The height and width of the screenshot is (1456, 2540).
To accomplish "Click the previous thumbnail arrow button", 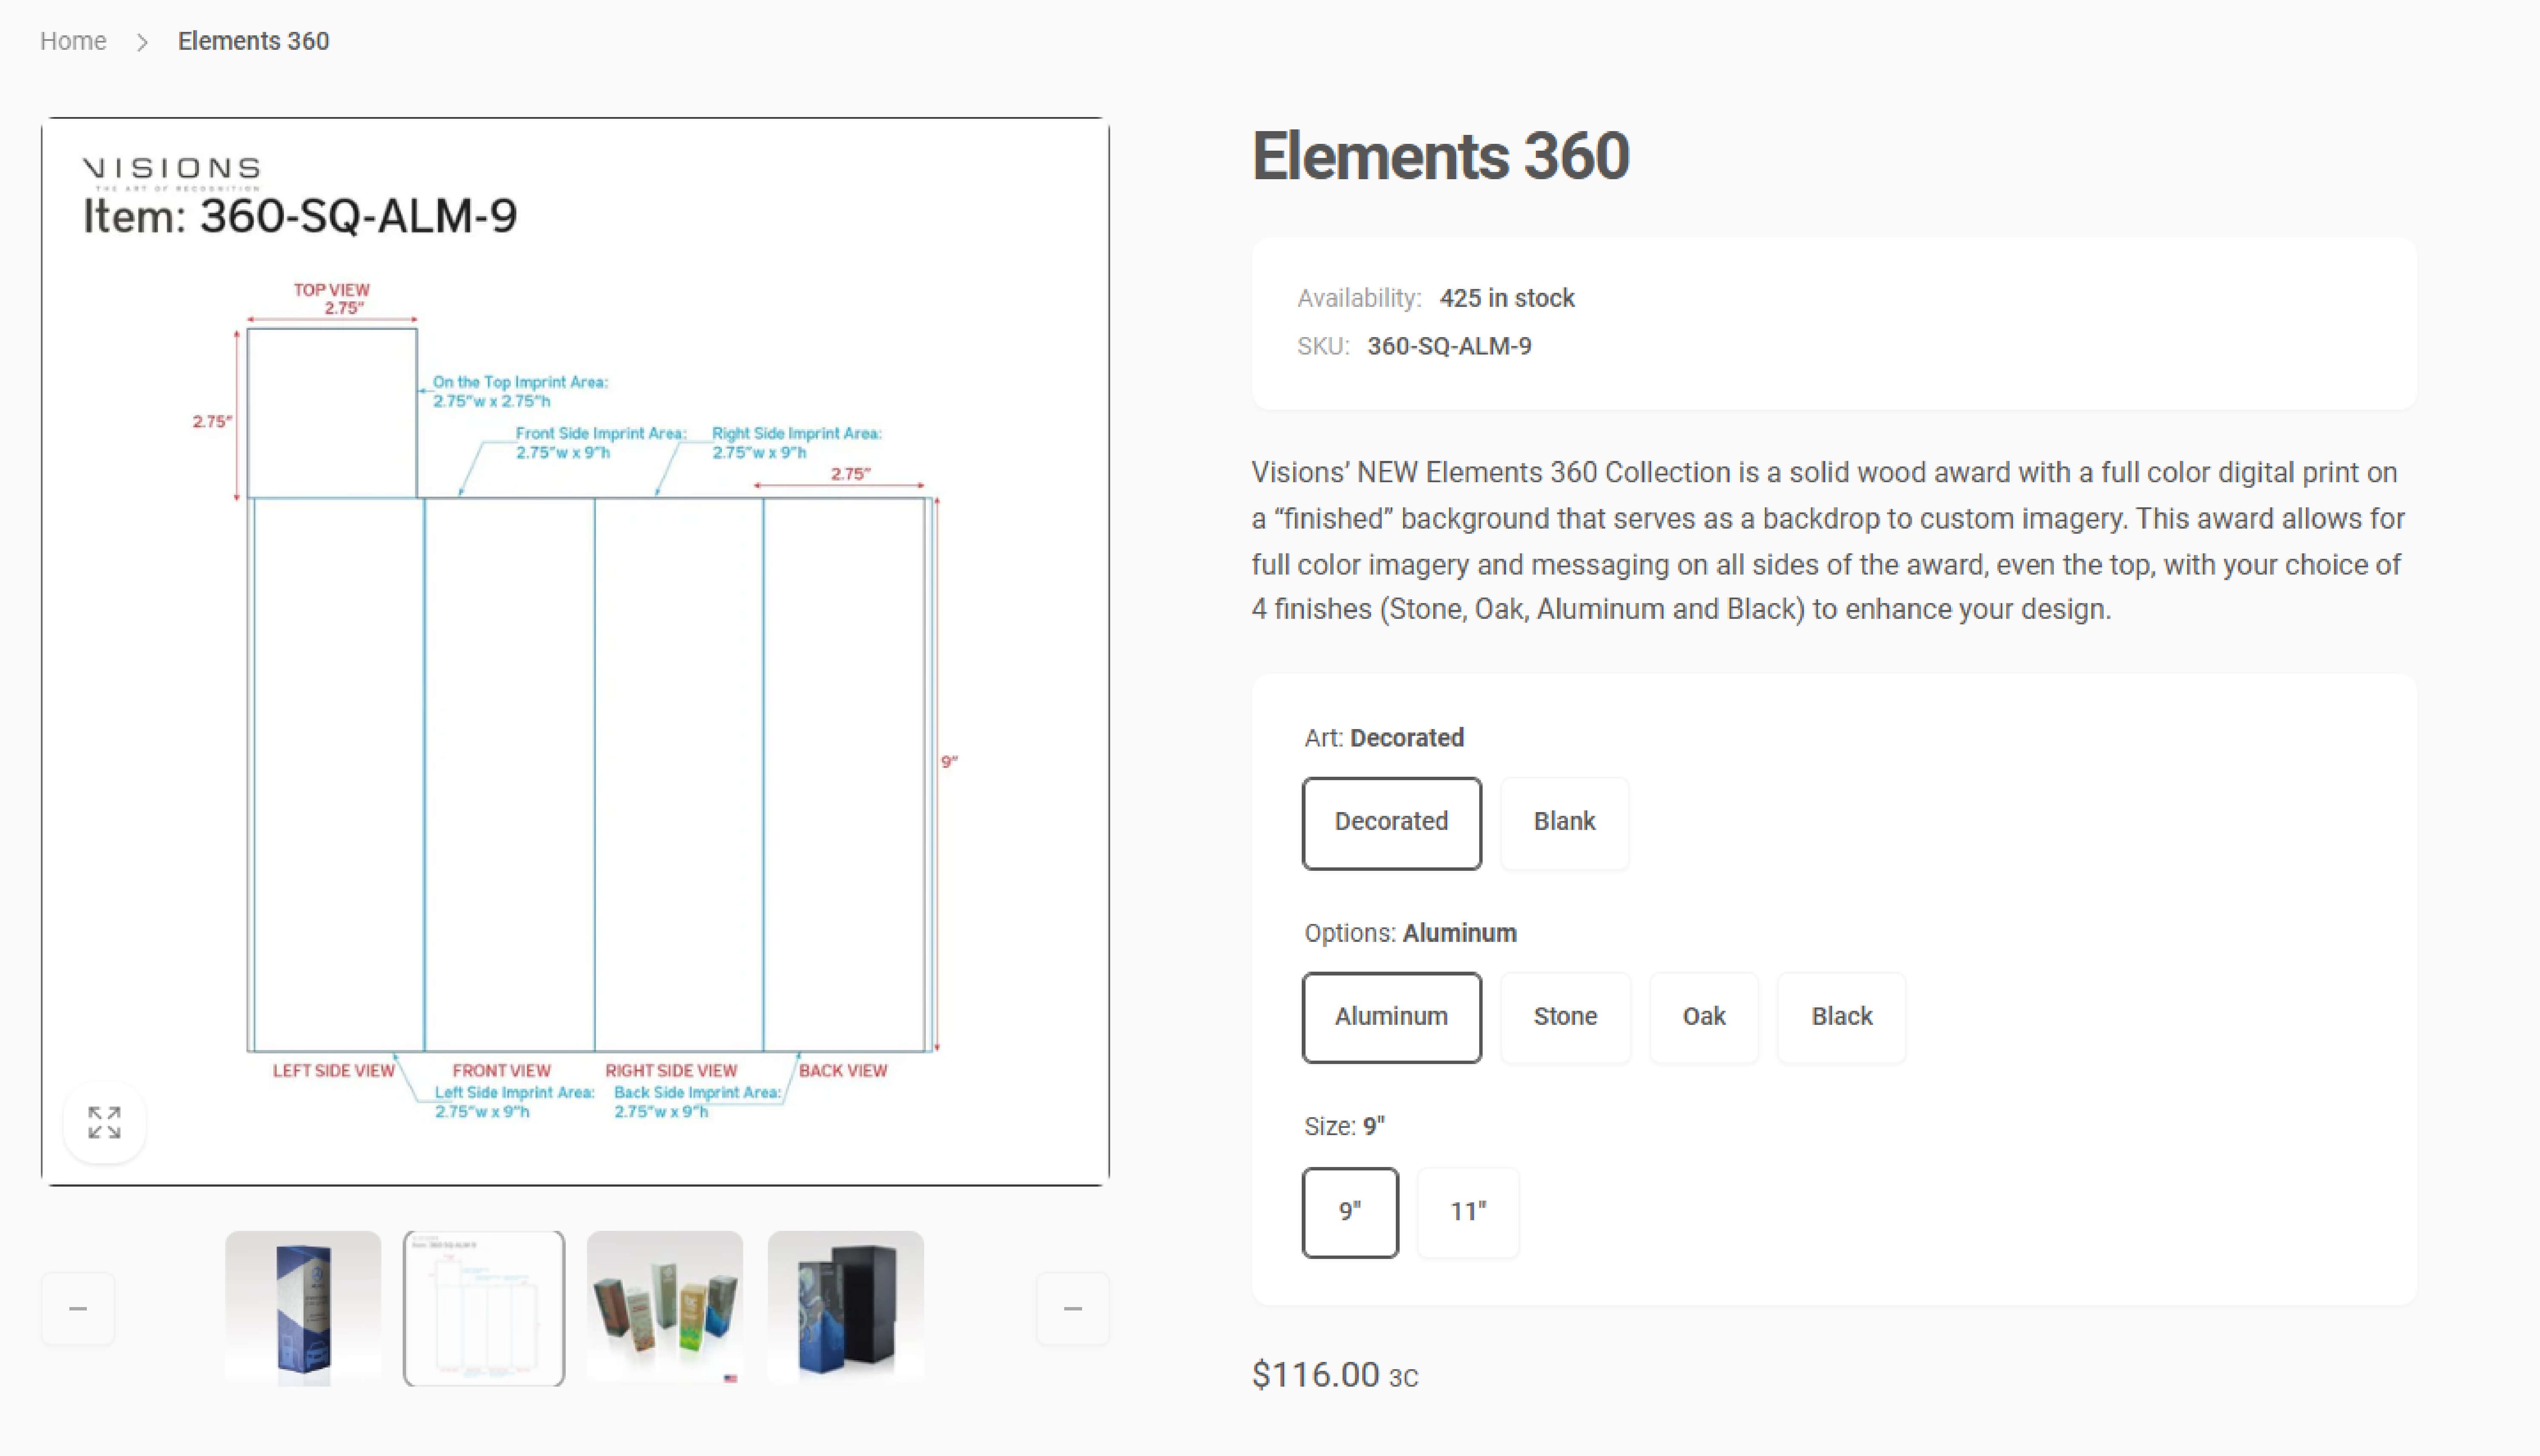I will click(x=78, y=1308).
